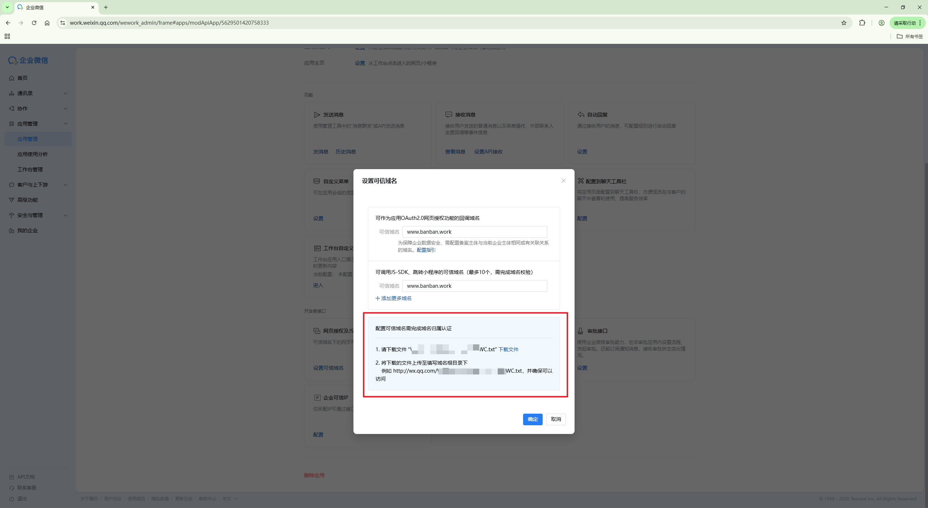Click 设置 next to 应用主页
The width and height of the screenshot is (928, 508).
pos(360,63)
